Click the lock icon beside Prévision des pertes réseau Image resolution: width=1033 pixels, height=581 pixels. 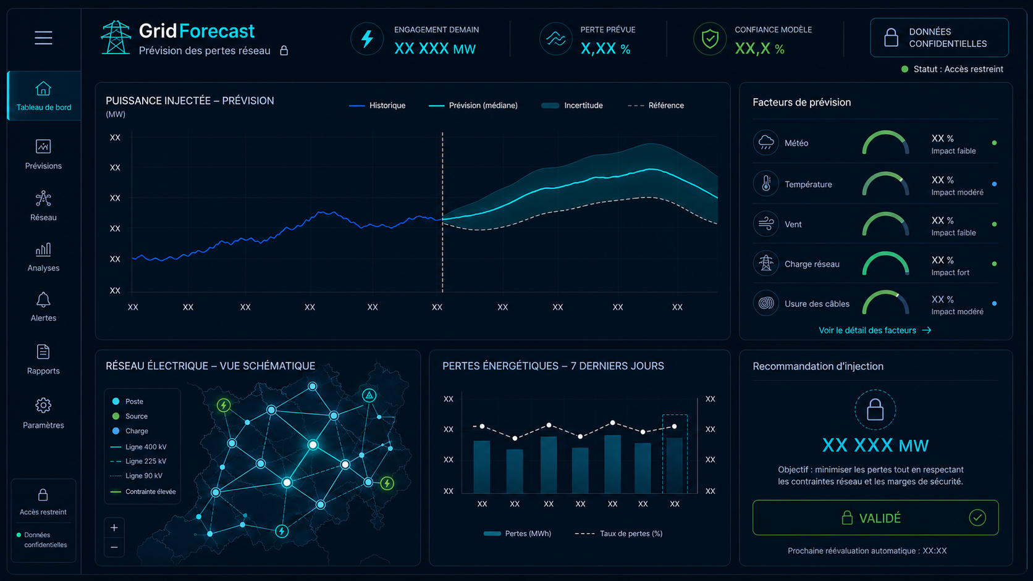pyautogui.click(x=284, y=51)
